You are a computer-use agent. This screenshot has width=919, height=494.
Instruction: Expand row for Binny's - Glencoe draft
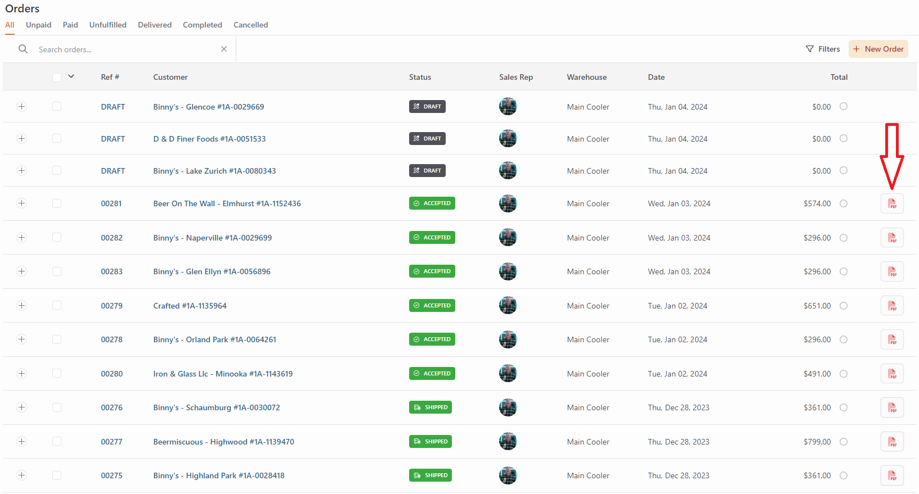(x=21, y=106)
